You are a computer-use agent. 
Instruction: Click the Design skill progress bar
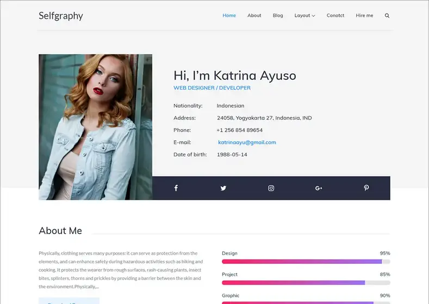tap(306, 262)
